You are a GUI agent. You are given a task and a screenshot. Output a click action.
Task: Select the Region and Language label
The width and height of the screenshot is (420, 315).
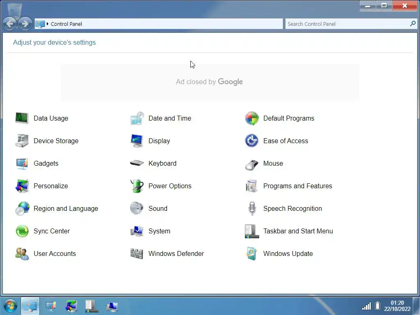point(66,208)
